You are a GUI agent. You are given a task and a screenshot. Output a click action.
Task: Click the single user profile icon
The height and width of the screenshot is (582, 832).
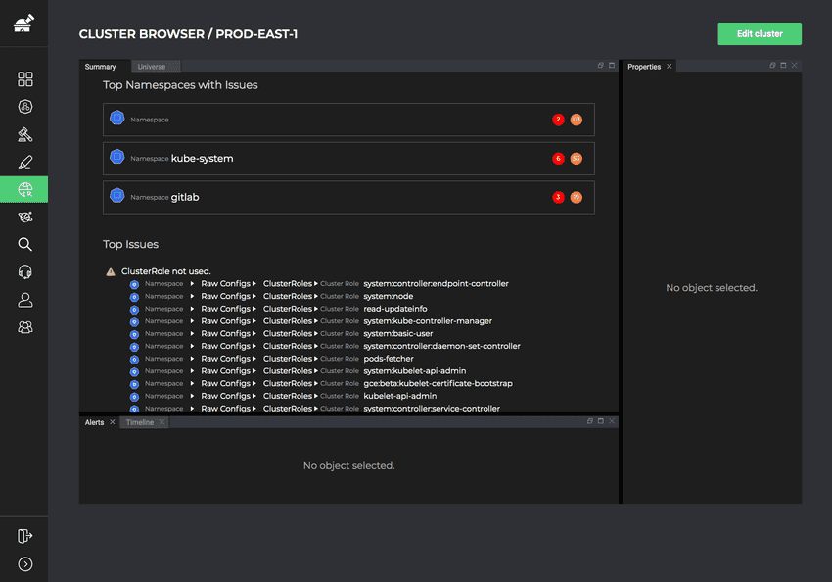pos(25,300)
